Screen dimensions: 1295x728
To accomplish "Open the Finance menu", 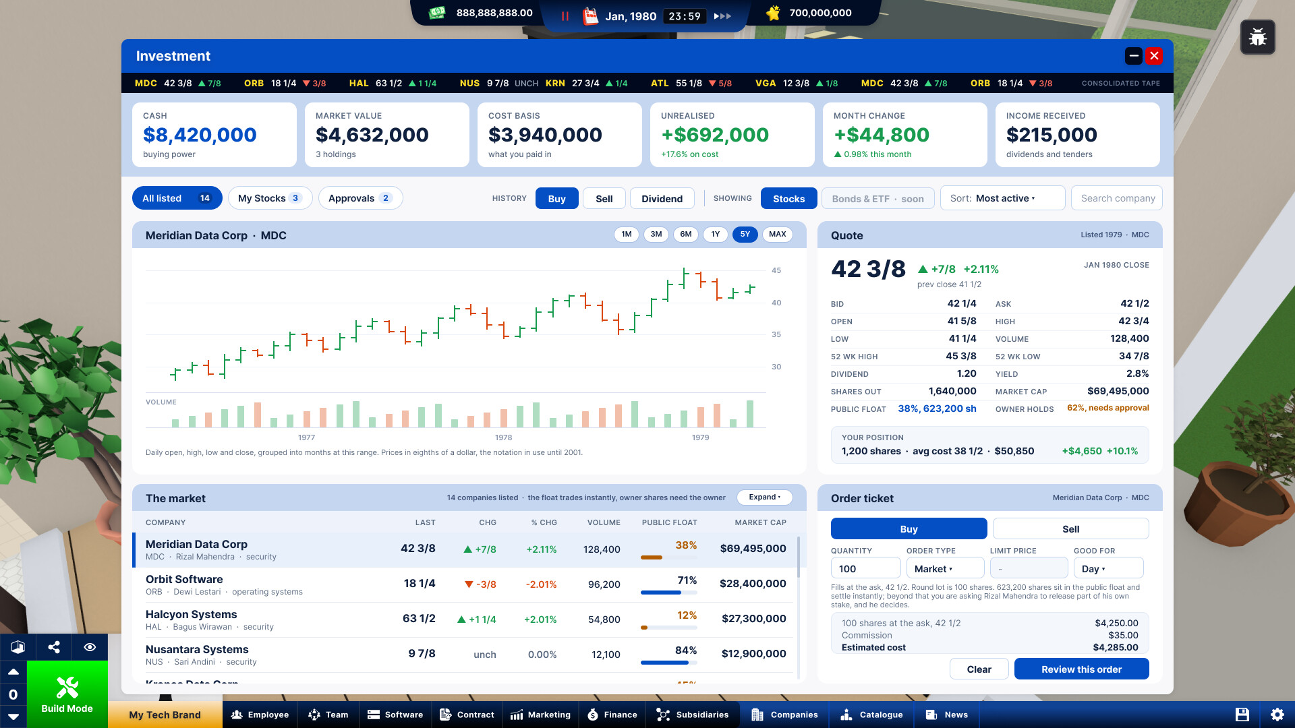I will pos(612,715).
